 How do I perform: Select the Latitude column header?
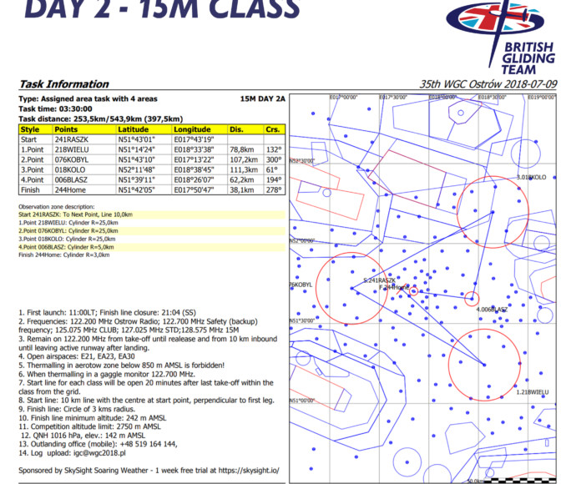pos(134,129)
